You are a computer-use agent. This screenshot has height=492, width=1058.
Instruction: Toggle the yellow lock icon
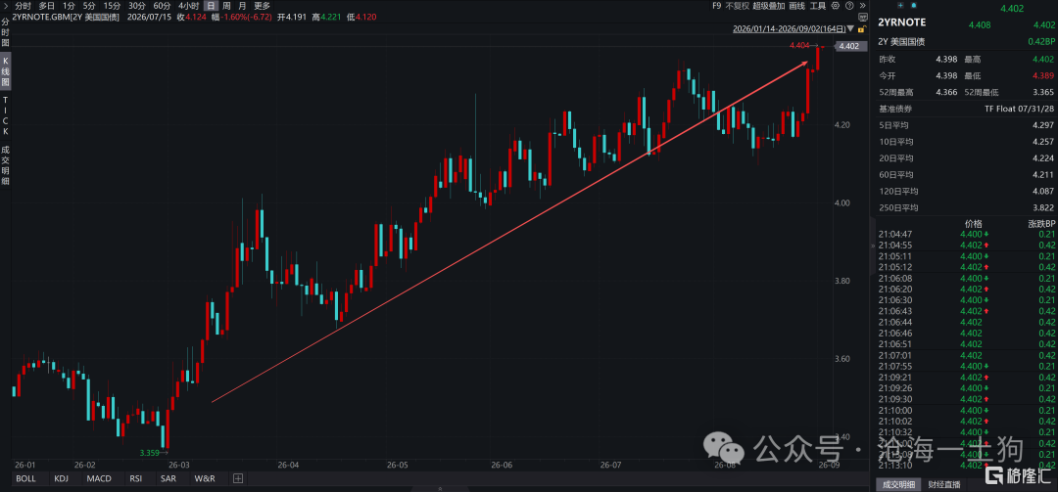click(862, 29)
